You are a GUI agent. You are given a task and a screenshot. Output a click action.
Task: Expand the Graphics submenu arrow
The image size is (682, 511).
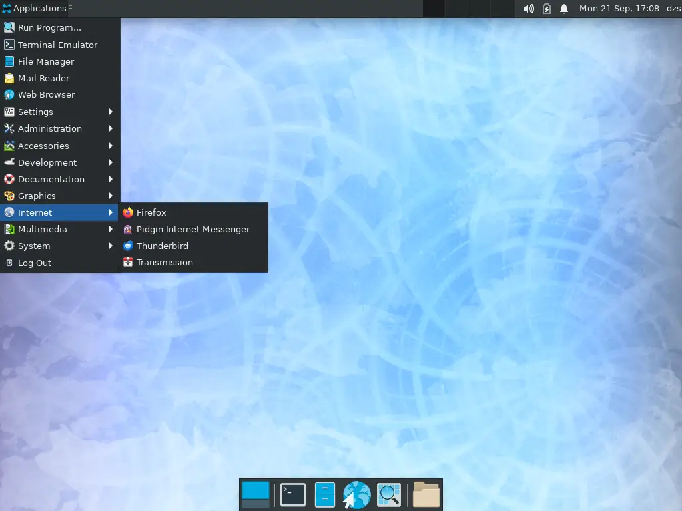click(x=111, y=196)
